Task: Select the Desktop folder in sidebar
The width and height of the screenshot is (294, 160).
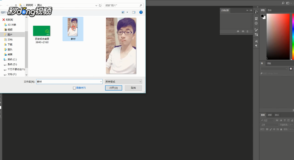Action: pos(10,55)
